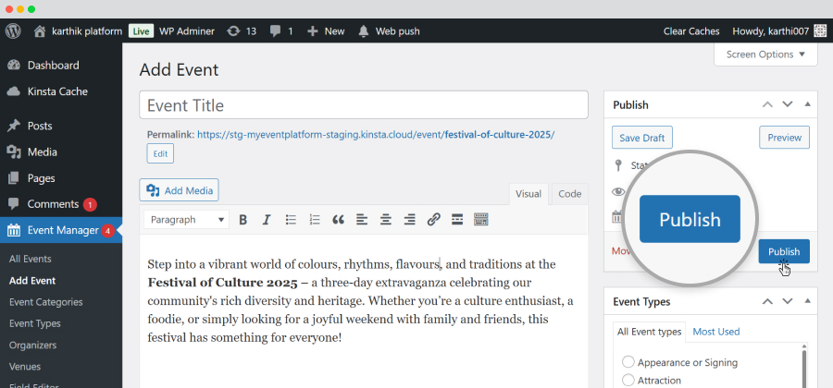Open Web push notifications
The image size is (833, 388).
(x=389, y=31)
